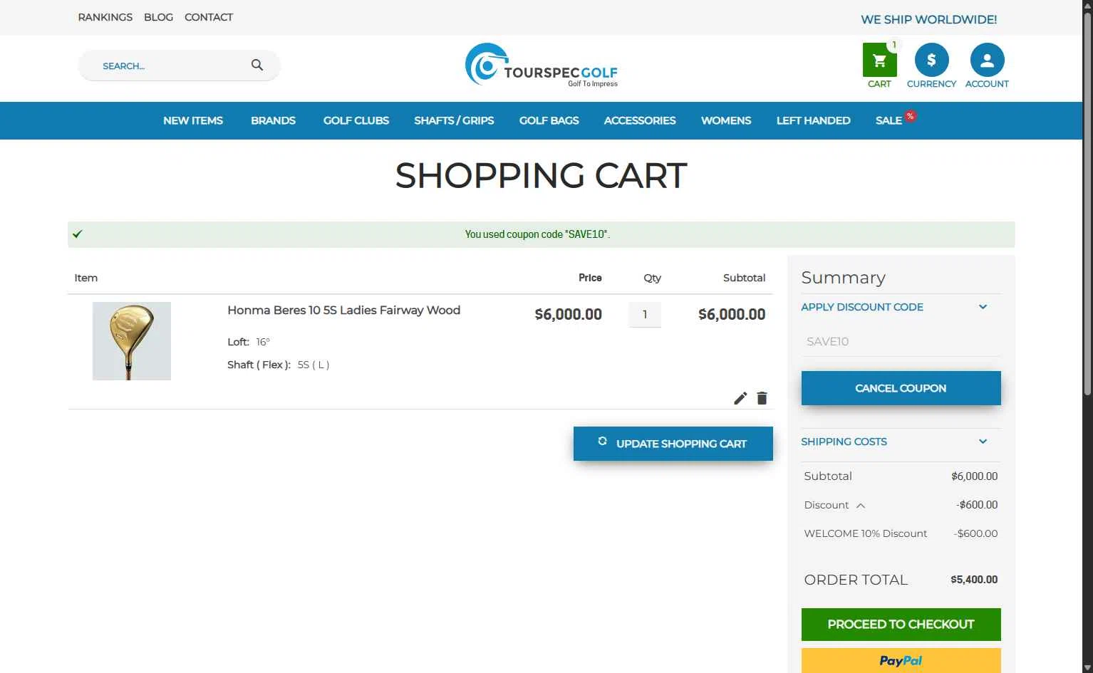Screen dimensions: 1093x673
Task: Open the account icon
Action: [x=987, y=61]
